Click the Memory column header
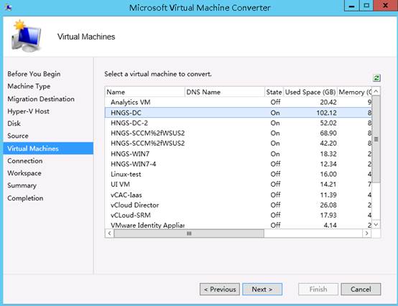 point(355,92)
